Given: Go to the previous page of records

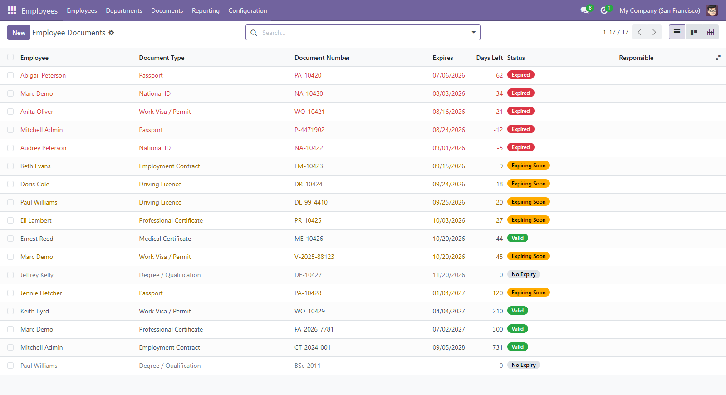Looking at the screenshot, I should coord(639,32).
